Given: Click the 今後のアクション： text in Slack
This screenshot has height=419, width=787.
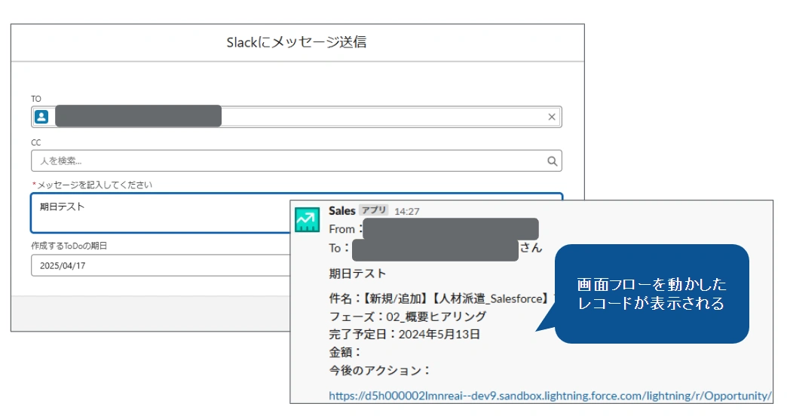Looking at the screenshot, I should (380, 370).
